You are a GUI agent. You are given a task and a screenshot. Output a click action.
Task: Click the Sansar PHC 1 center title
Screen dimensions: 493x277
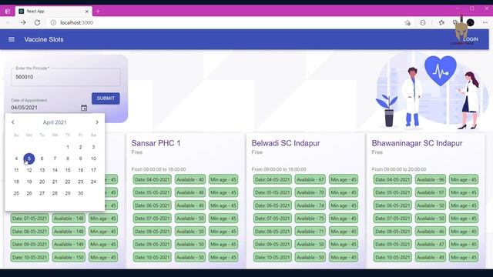point(156,143)
